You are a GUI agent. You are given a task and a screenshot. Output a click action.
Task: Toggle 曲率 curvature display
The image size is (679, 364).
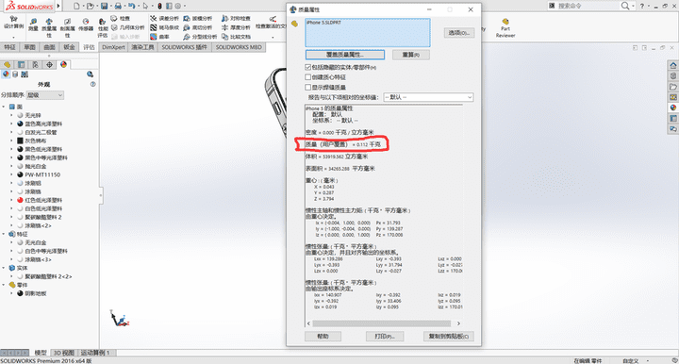(x=159, y=37)
